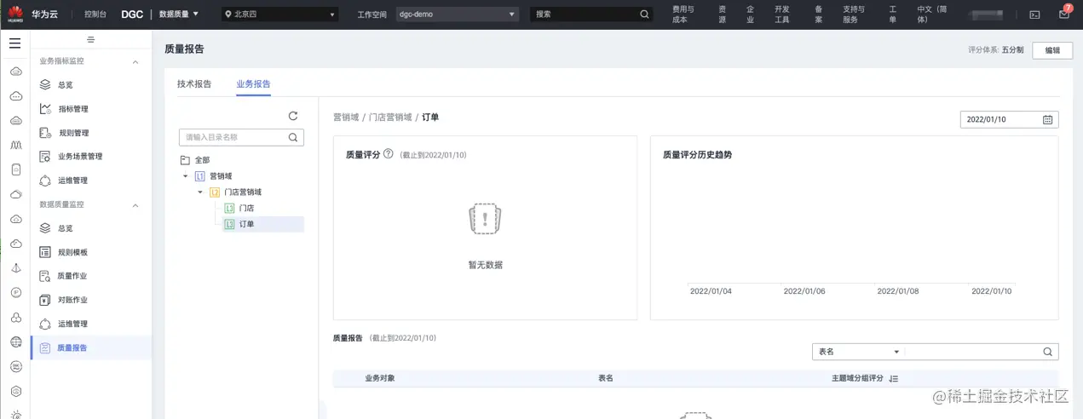The image size is (1083, 419).
Task: Click the DGC product name
Action: point(132,14)
